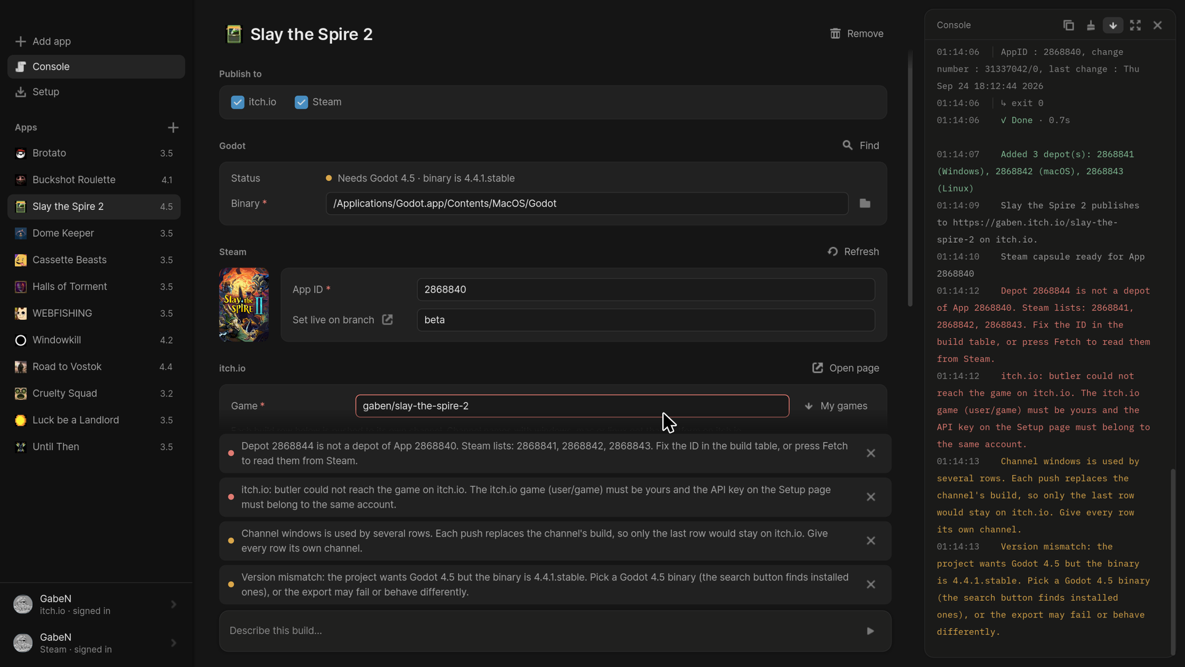Click Find to locate Godot binaries
1185x667 pixels.
point(860,145)
